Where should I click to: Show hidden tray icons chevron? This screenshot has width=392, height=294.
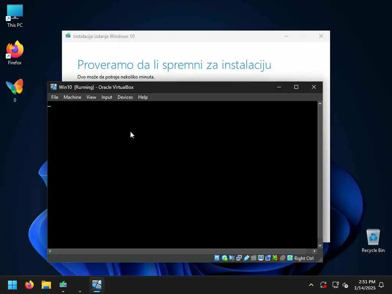(x=311, y=285)
